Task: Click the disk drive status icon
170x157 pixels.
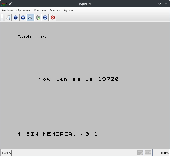Action: [140, 153]
